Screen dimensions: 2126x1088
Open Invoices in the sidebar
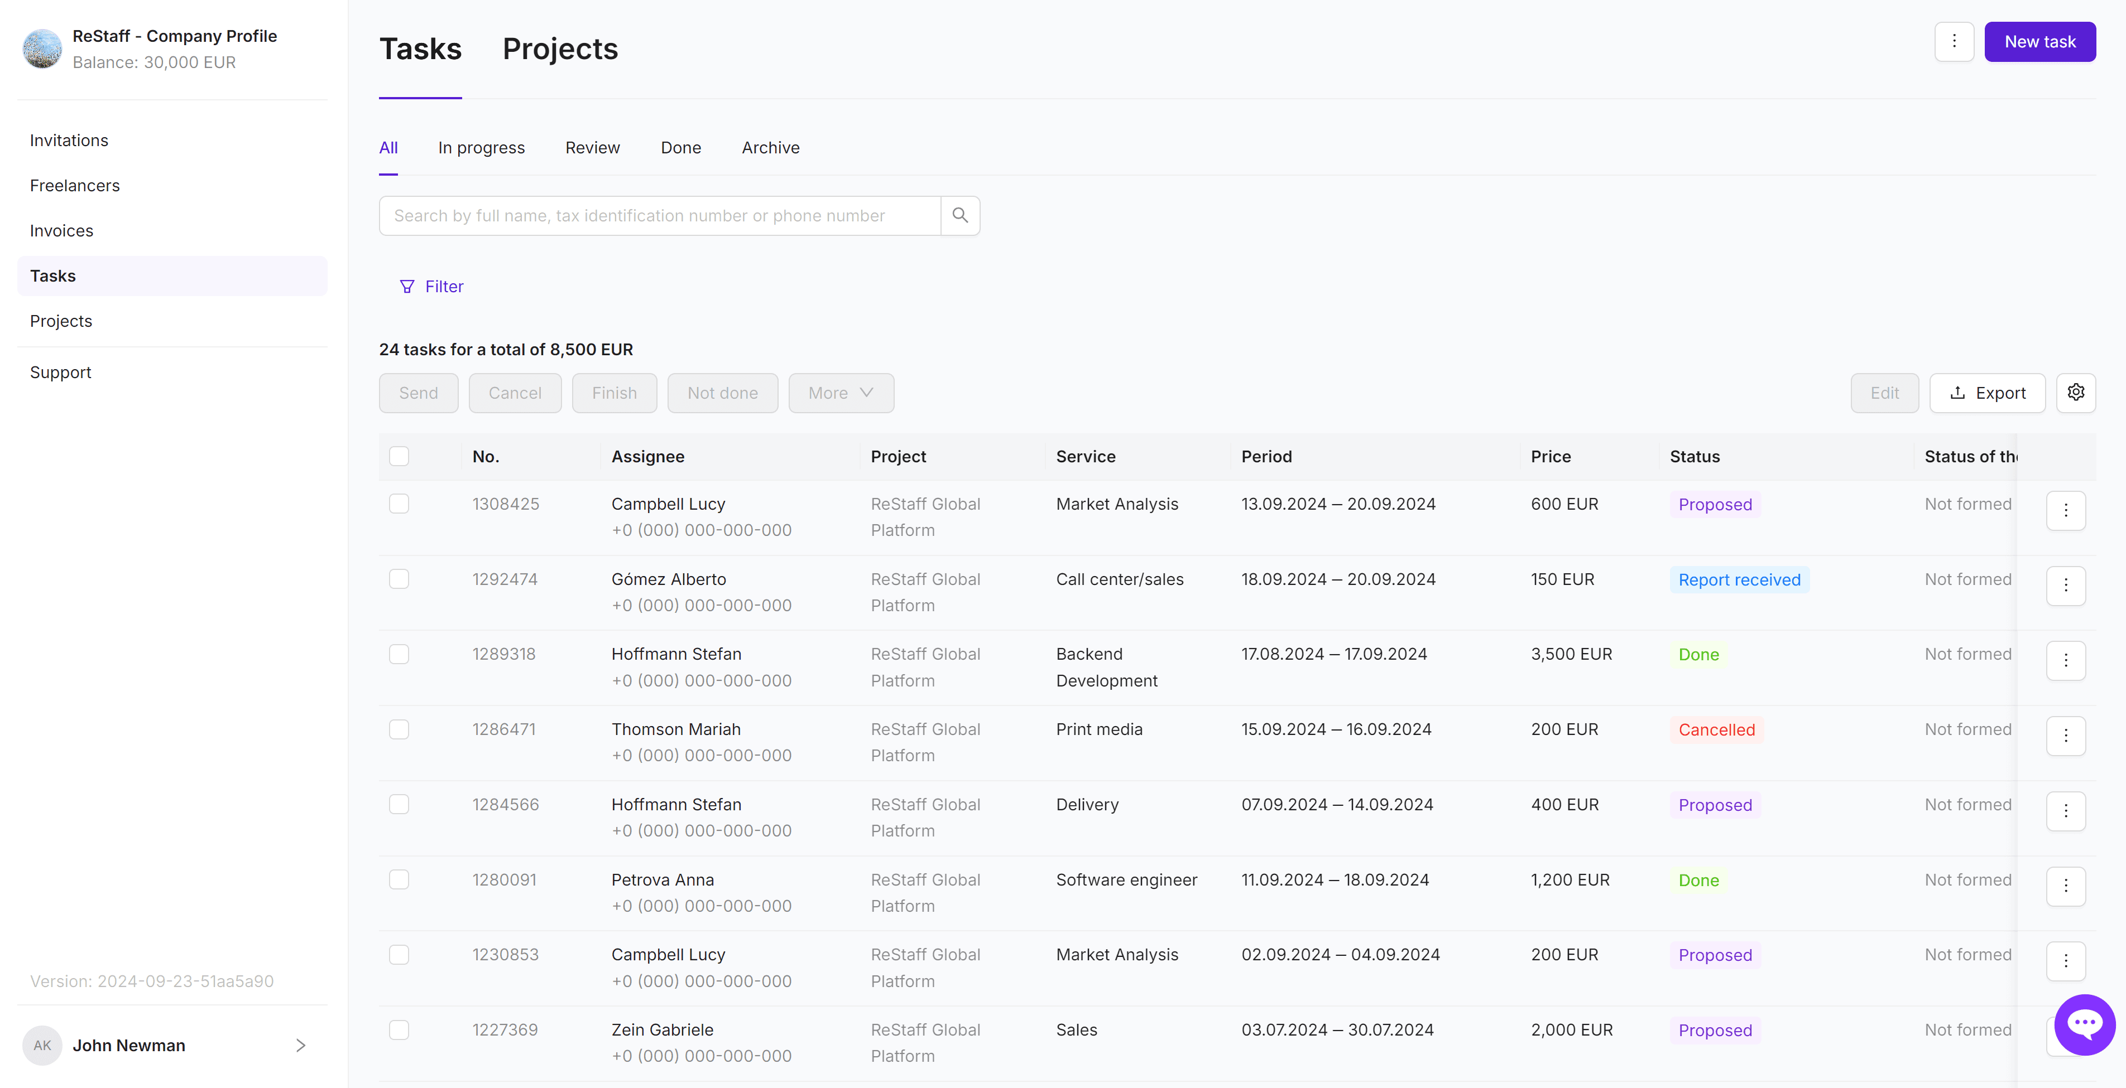(x=61, y=231)
